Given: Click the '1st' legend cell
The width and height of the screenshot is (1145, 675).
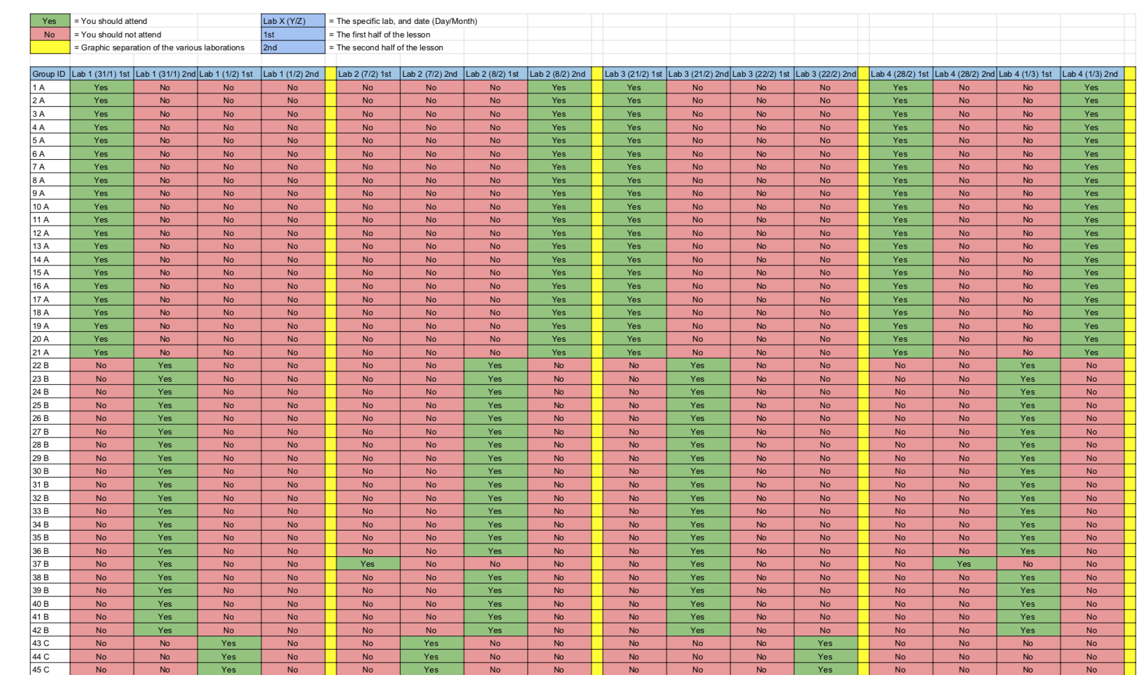Looking at the screenshot, I should pyautogui.click(x=292, y=34).
